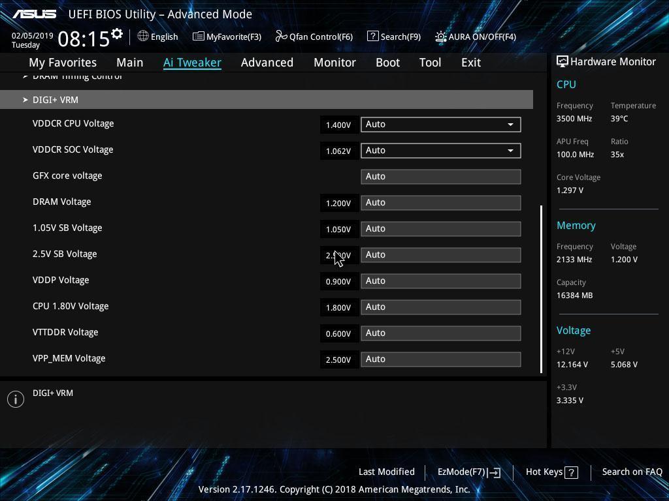Click Search on FAQ link
The width and height of the screenshot is (669, 501).
pyautogui.click(x=632, y=472)
